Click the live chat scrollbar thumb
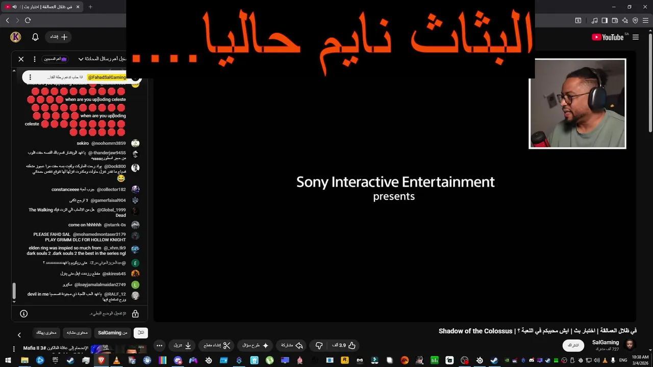Screen dimensions: 653x367 pyautogui.click(x=14, y=291)
